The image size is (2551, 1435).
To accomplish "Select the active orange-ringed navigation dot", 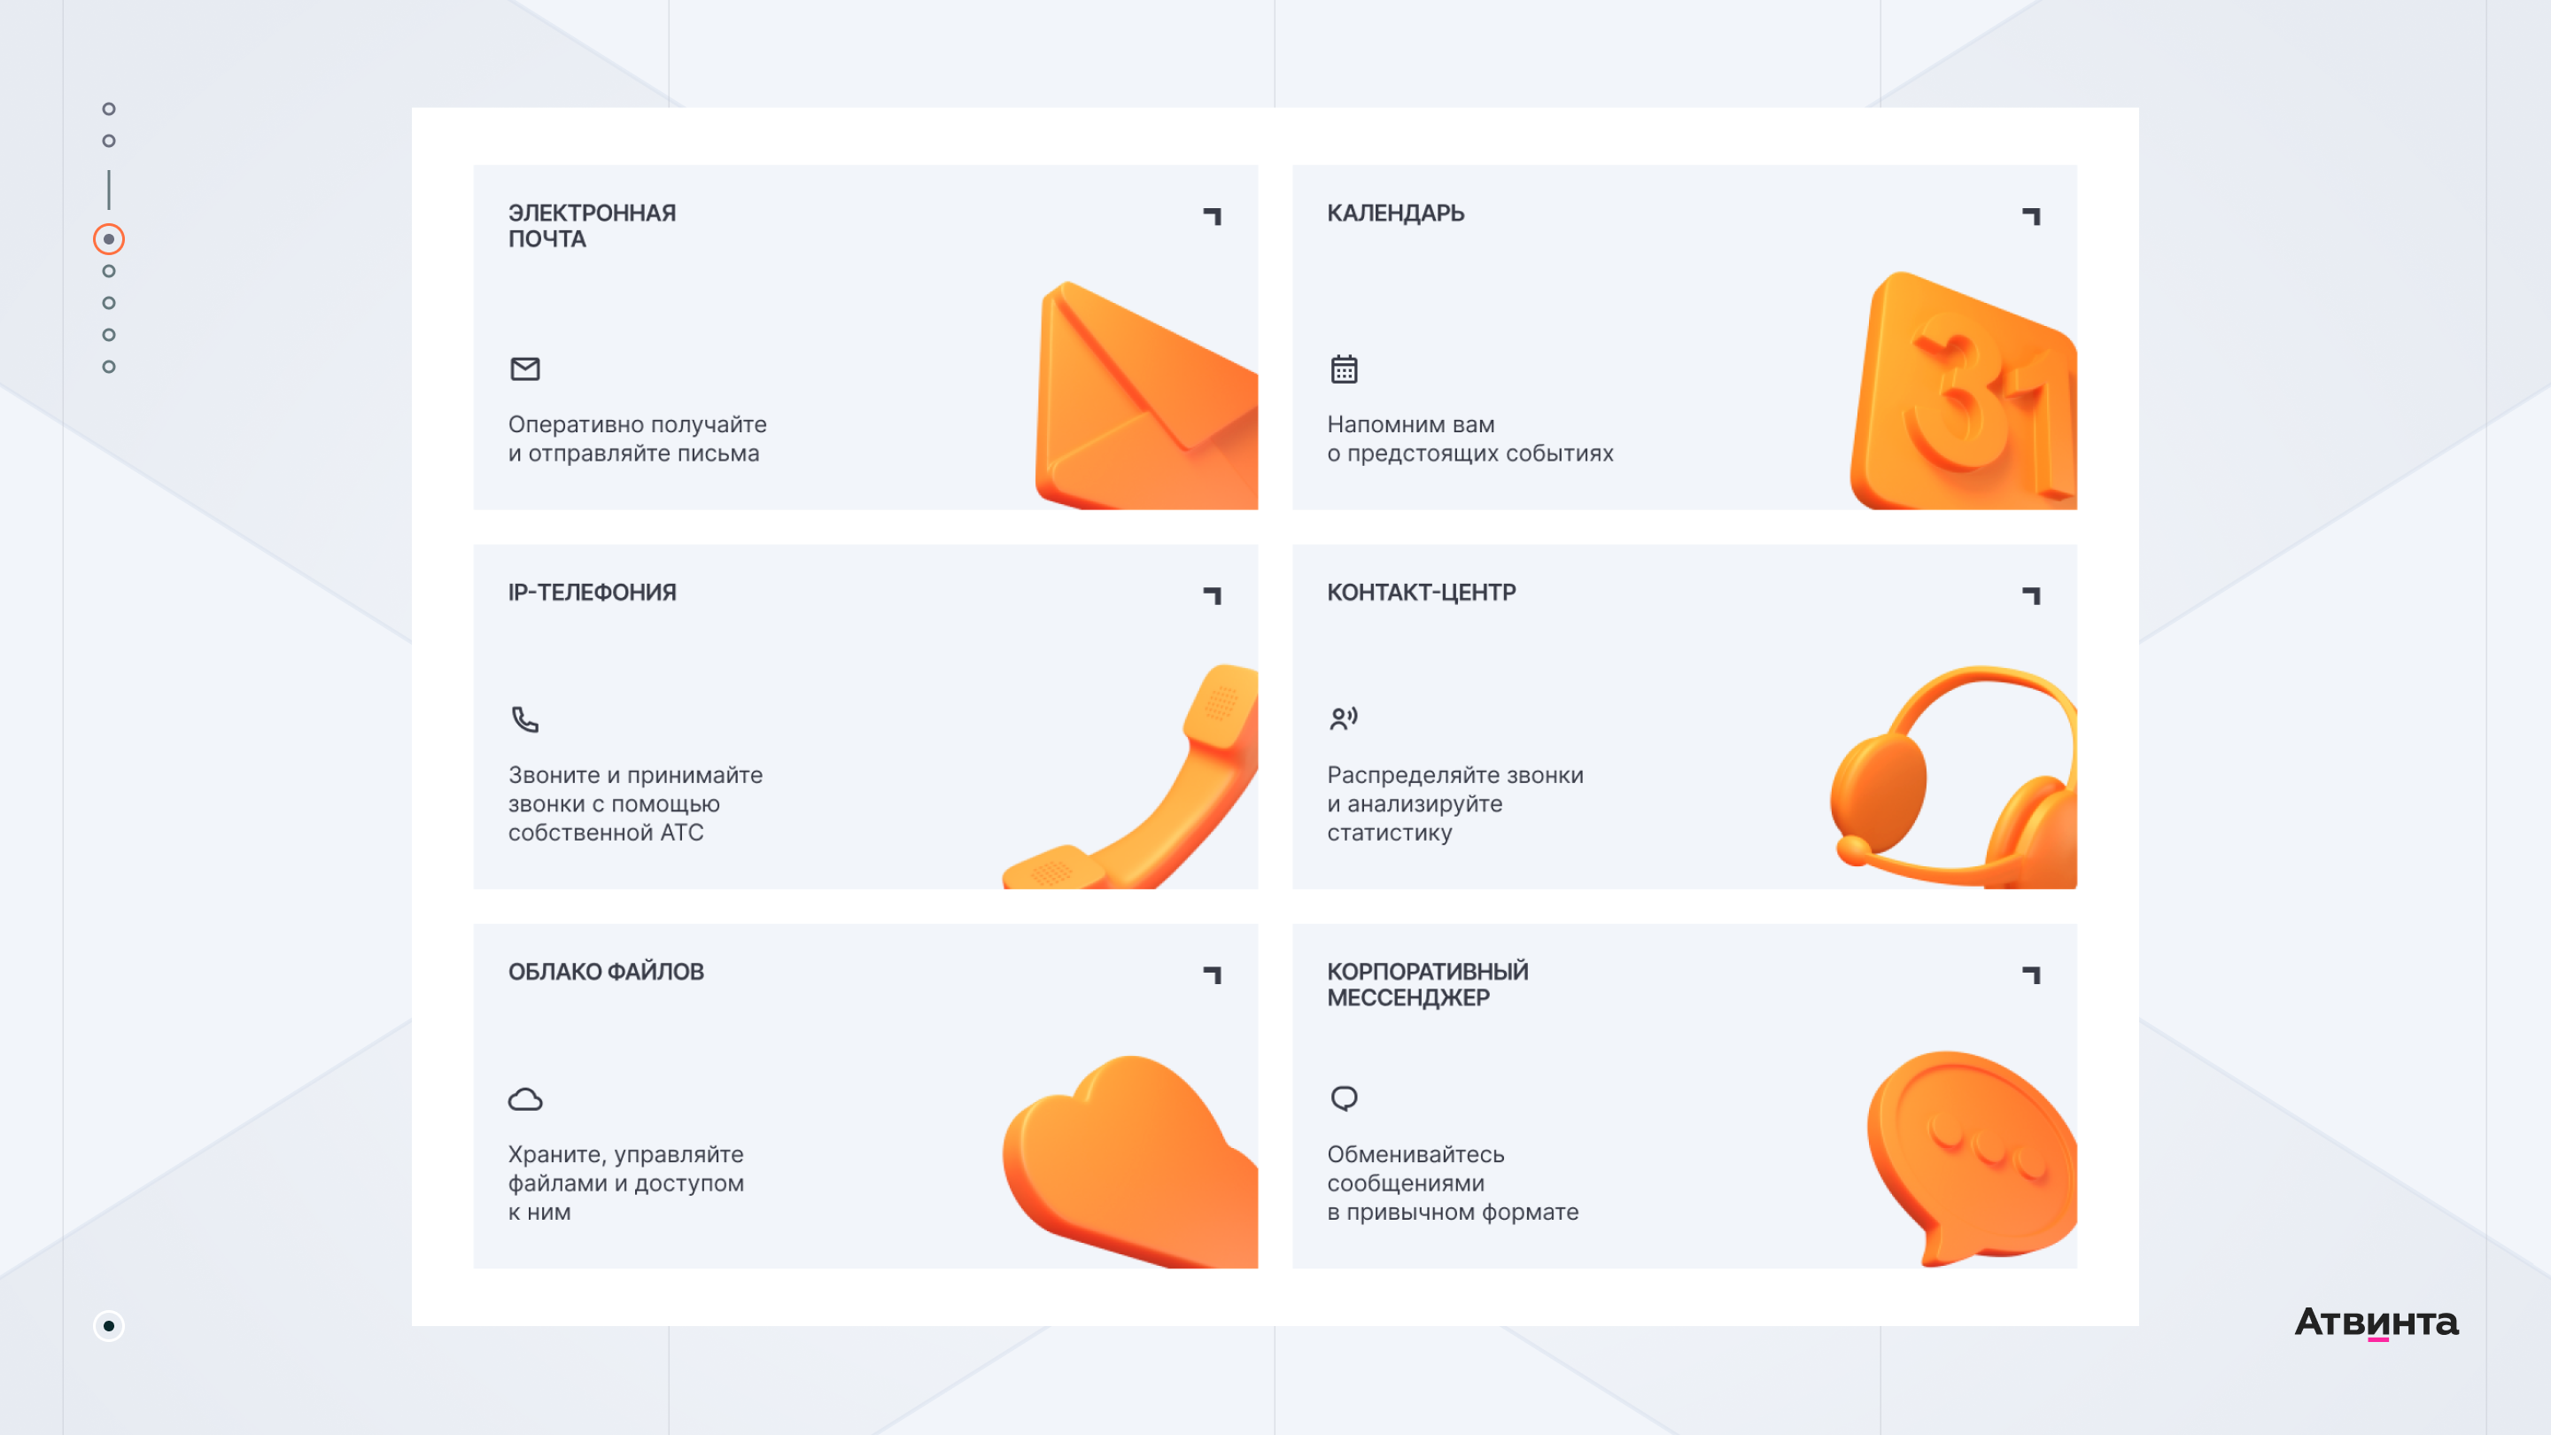I will [109, 238].
